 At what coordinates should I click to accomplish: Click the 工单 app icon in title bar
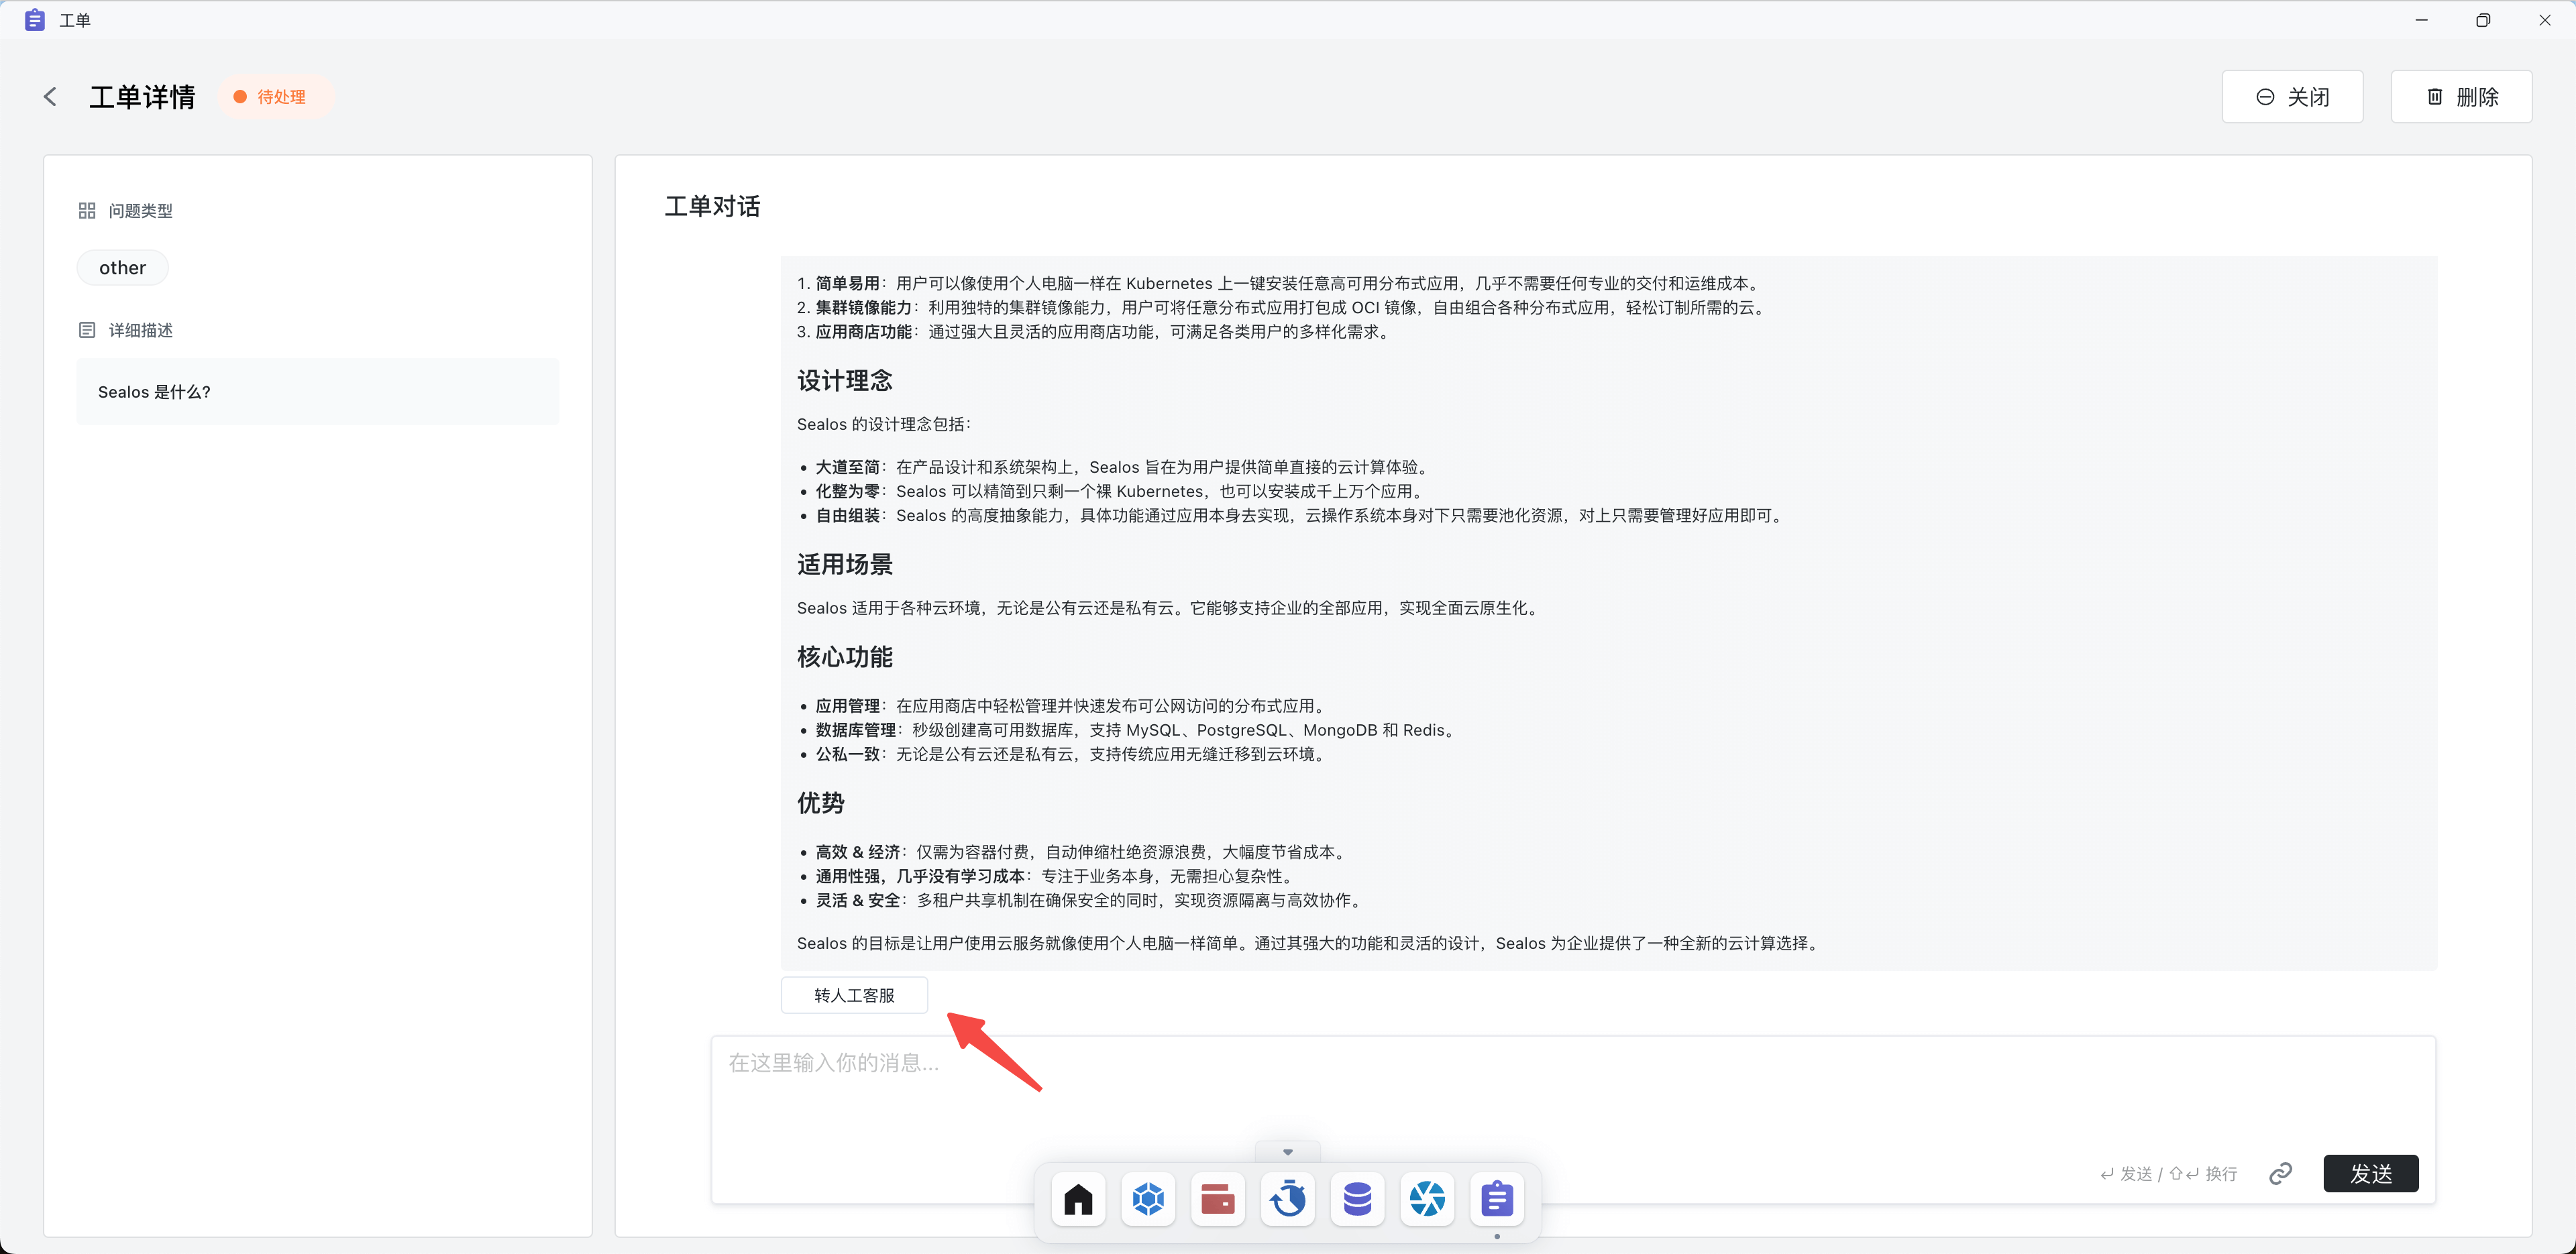[34, 20]
